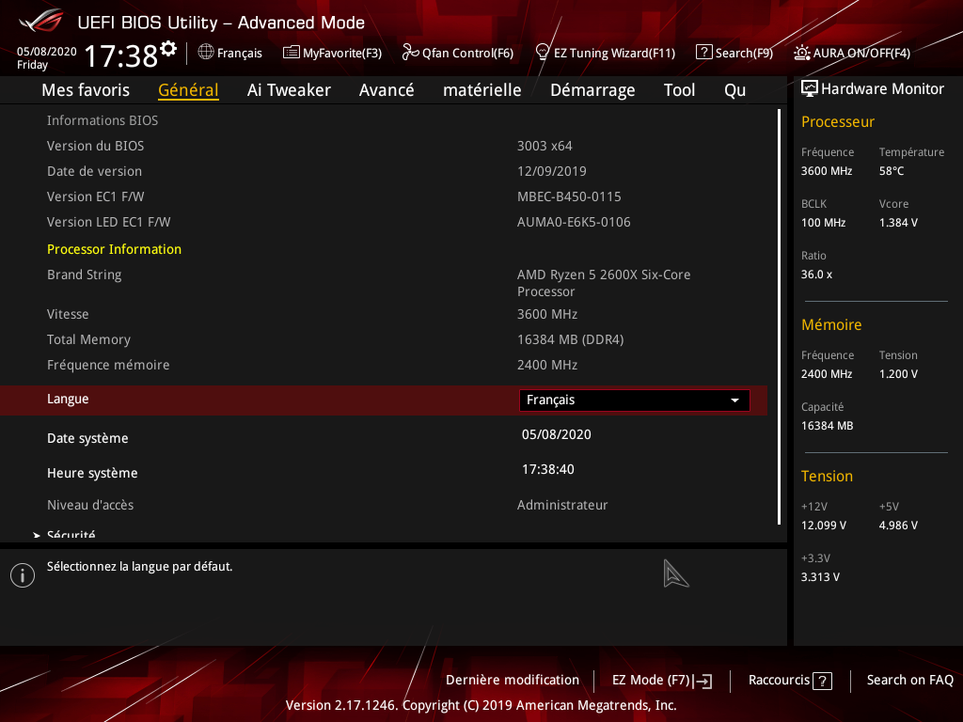963x722 pixels.
Task: Click Vcore reading 1.384 V
Action: point(898,223)
